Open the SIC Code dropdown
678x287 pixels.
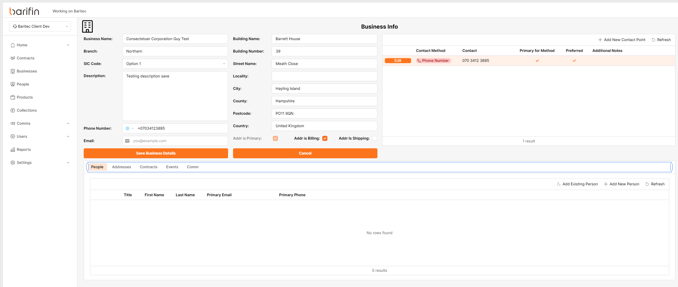click(x=175, y=64)
